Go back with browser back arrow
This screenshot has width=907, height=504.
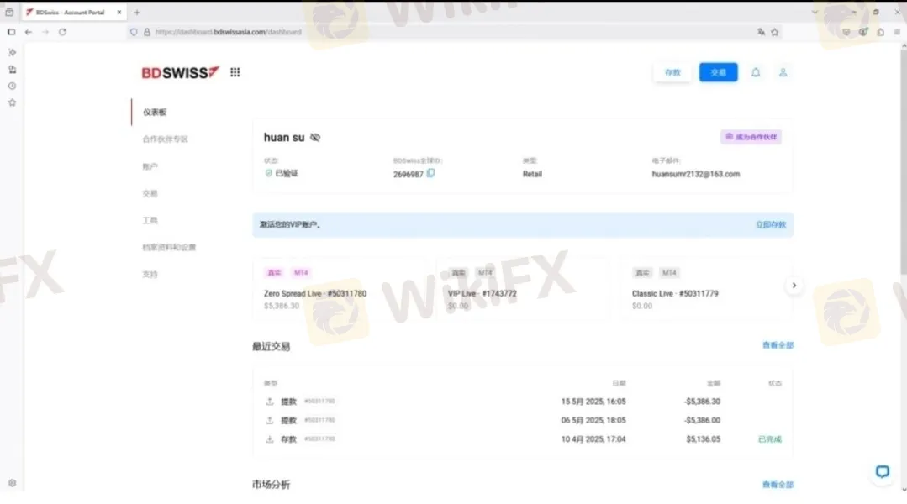(29, 32)
